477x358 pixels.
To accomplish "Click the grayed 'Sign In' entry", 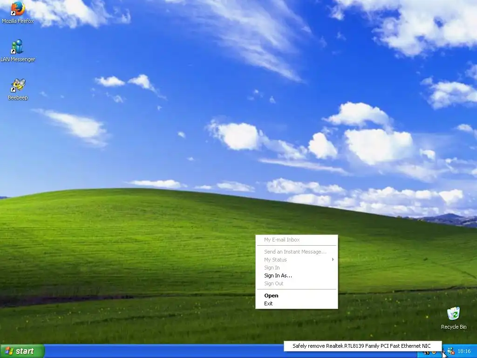I will point(297,268).
